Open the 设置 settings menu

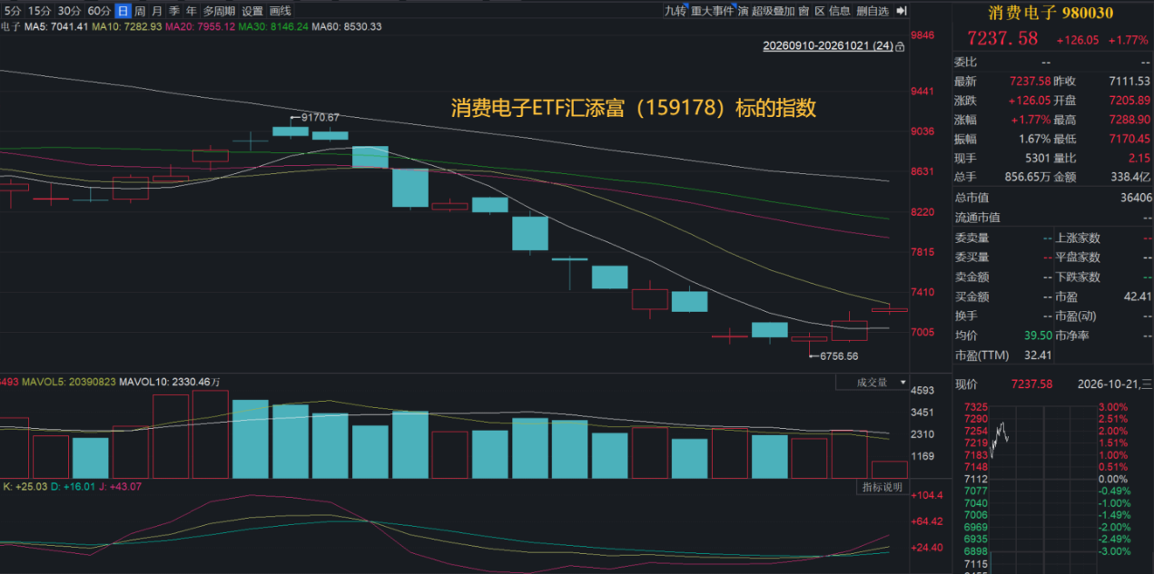point(252,11)
